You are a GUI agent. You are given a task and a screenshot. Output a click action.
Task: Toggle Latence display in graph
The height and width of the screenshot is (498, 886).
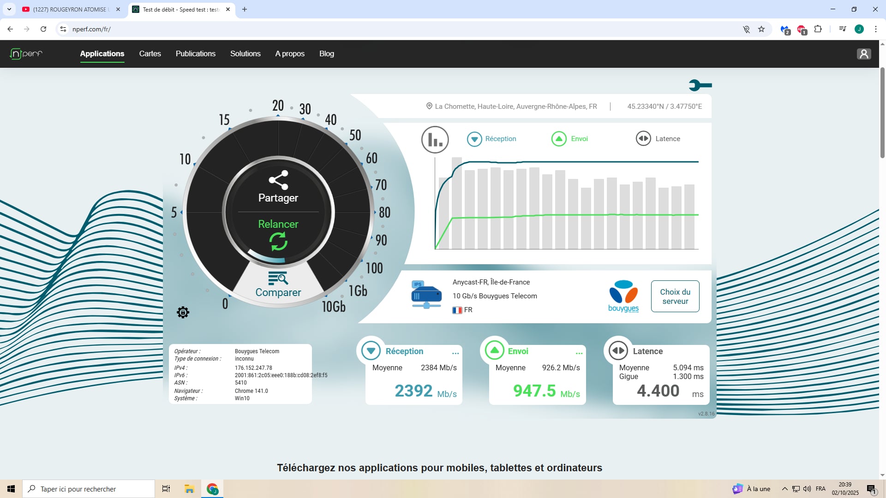coord(658,139)
